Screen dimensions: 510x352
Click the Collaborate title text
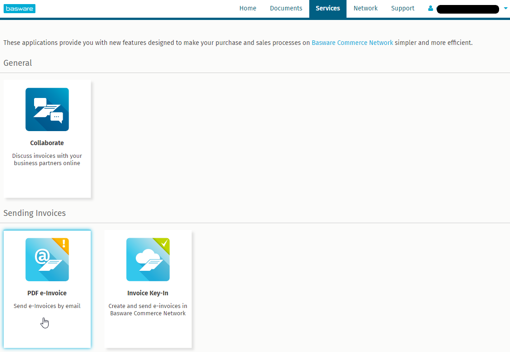click(47, 143)
